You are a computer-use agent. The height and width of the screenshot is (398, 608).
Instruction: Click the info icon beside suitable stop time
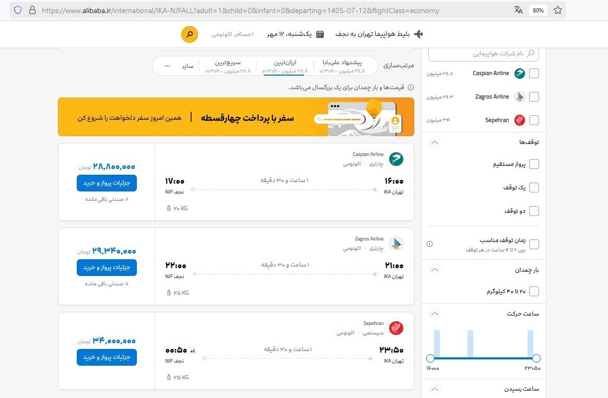click(x=430, y=244)
